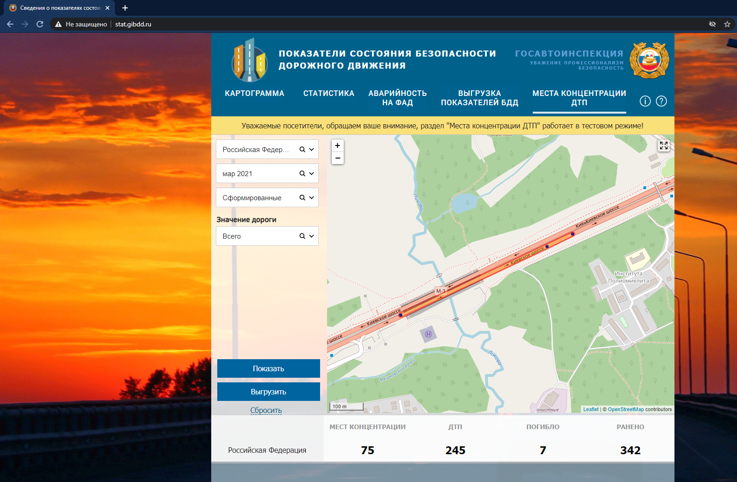Open the info circle icon in header
The height and width of the screenshot is (482, 737).
click(x=645, y=101)
